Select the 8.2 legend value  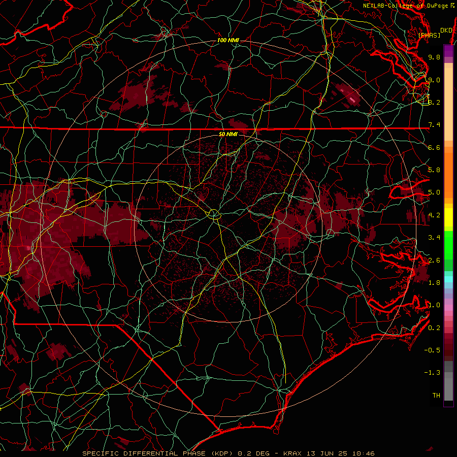[x=434, y=102]
